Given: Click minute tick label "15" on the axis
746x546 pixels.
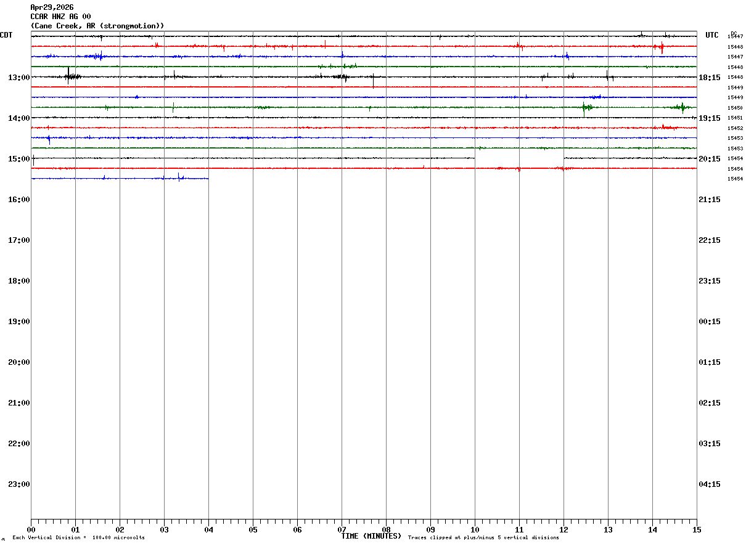Looking at the screenshot, I should (697, 529).
